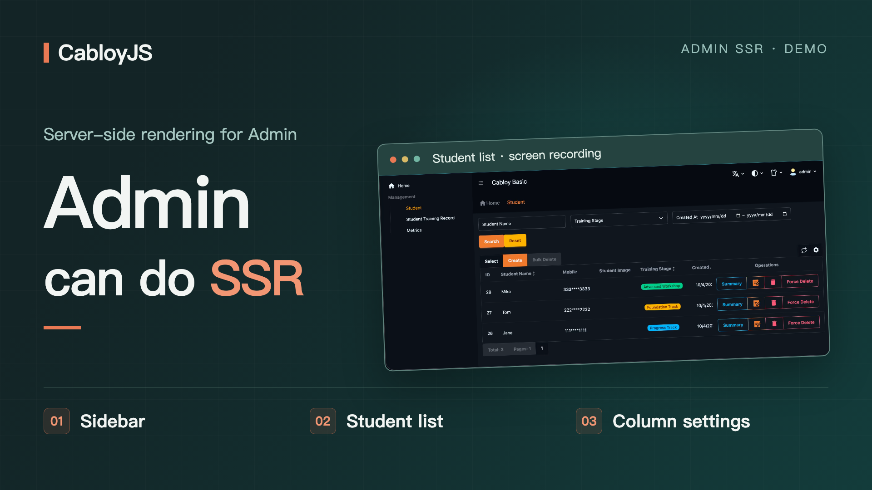Click student name Mike
Viewport: 872px width, 490px height.
click(x=506, y=292)
